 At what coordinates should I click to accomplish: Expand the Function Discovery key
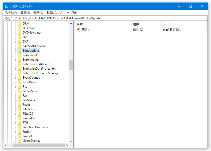tap(15, 127)
